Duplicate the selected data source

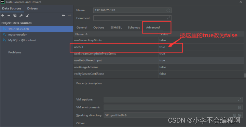pyautogui.click(x=15, y=15)
